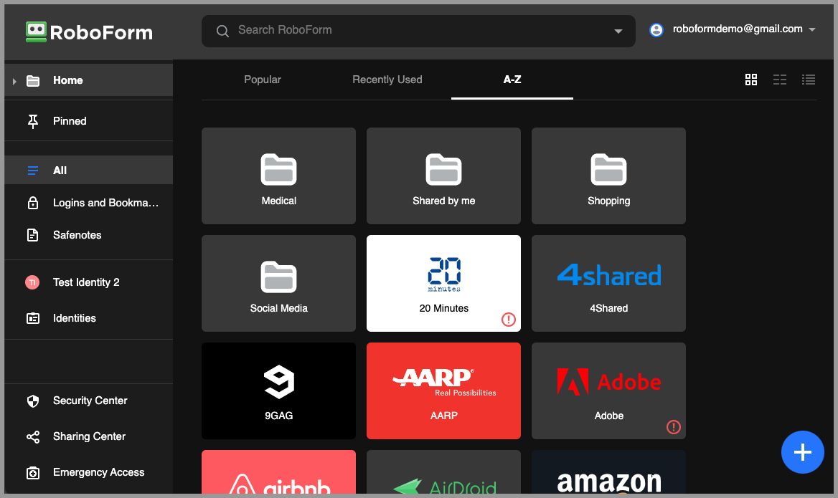Click the account avatar icon

click(656, 30)
